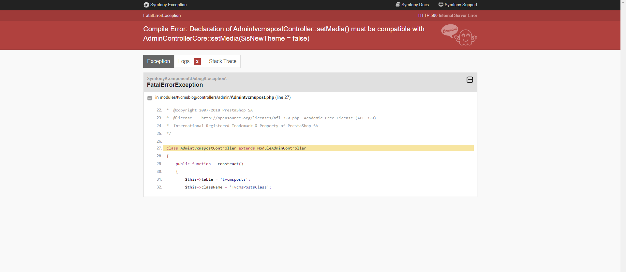Open the Stack Trace tab
Viewport: 626px width, 272px height.
click(223, 61)
